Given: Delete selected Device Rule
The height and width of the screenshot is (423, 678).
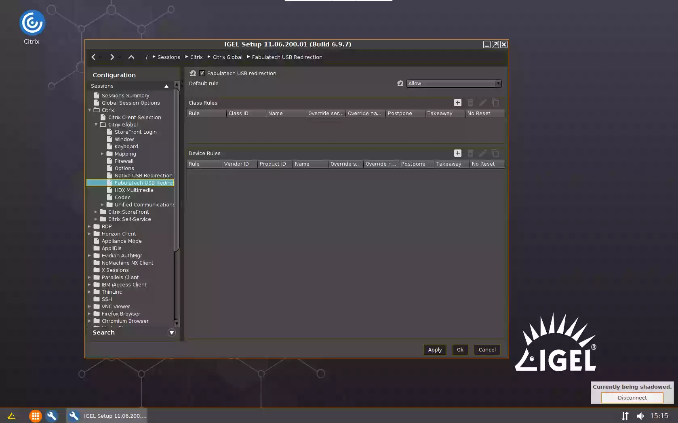Looking at the screenshot, I should [470, 153].
